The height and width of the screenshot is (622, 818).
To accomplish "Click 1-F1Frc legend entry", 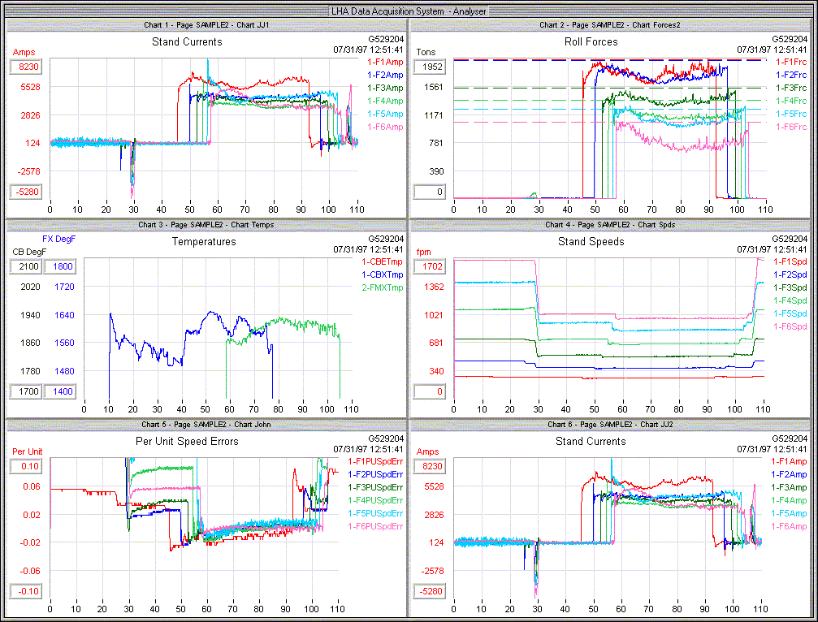I will tap(791, 62).
